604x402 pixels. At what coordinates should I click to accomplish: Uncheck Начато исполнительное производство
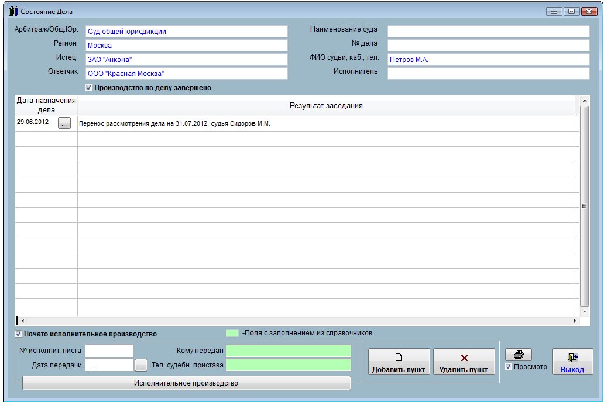[x=19, y=334]
